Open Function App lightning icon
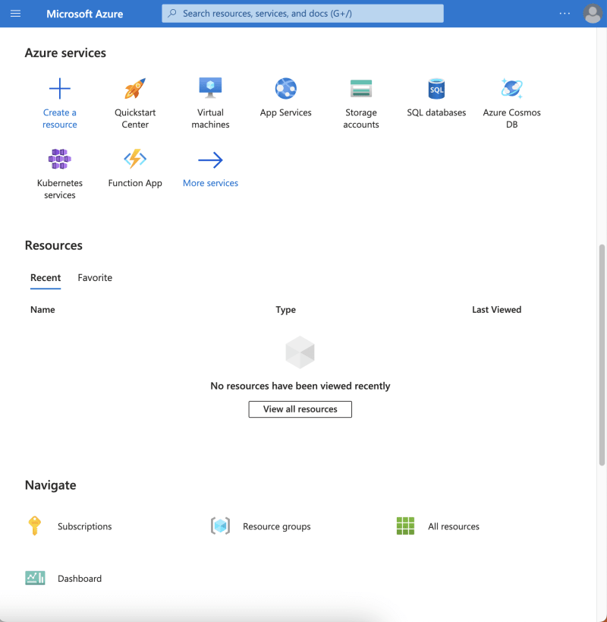The height and width of the screenshot is (622, 607). tap(135, 159)
